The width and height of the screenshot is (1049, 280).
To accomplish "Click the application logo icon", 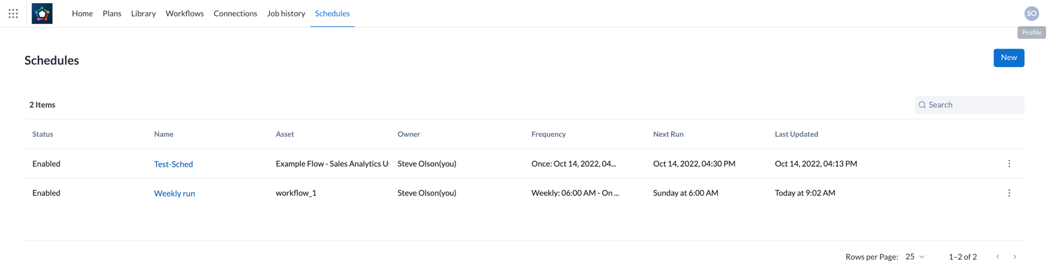I will click(42, 13).
